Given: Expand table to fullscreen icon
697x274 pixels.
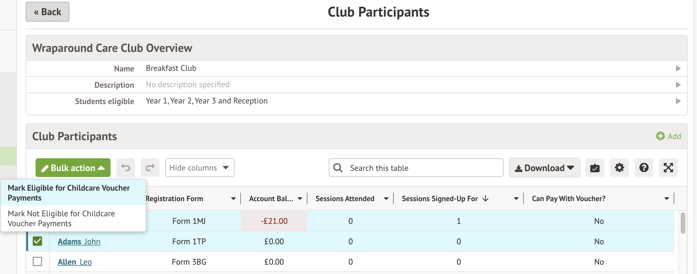Looking at the screenshot, I should pyautogui.click(x=668, y=168).
